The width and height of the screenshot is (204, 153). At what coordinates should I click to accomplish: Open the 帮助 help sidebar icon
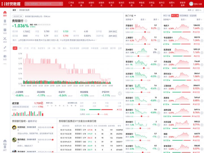pyautogui.click(x=5, y=142)
